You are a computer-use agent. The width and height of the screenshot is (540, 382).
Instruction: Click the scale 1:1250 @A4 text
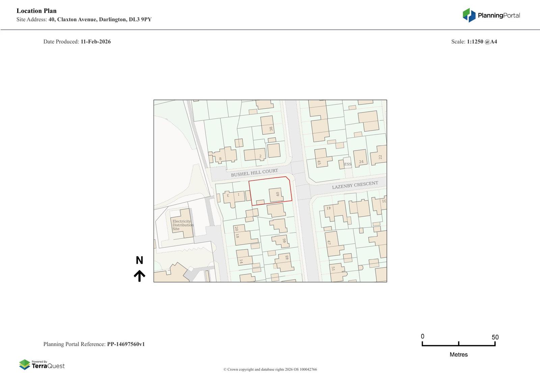pyautogui.click(x=482, y=42)
